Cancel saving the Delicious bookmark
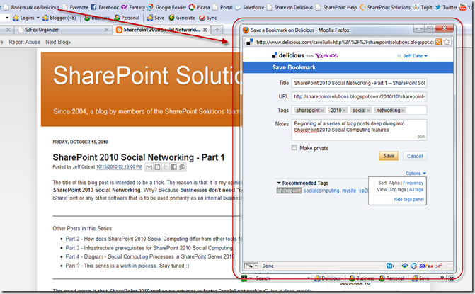475x294 pixels. 415,156
